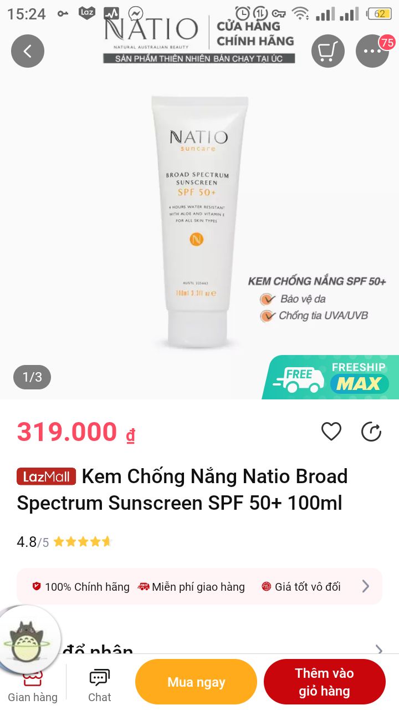Image resolution: width=399 pixels, height=710 pixels.
Task: Open the shopping cart icon
Action: [x=328, y=51]
